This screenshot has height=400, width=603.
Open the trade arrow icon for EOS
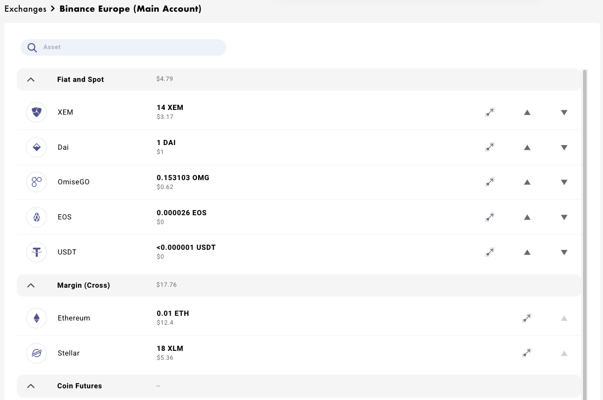pyautogui.click(x=490, y=217)
